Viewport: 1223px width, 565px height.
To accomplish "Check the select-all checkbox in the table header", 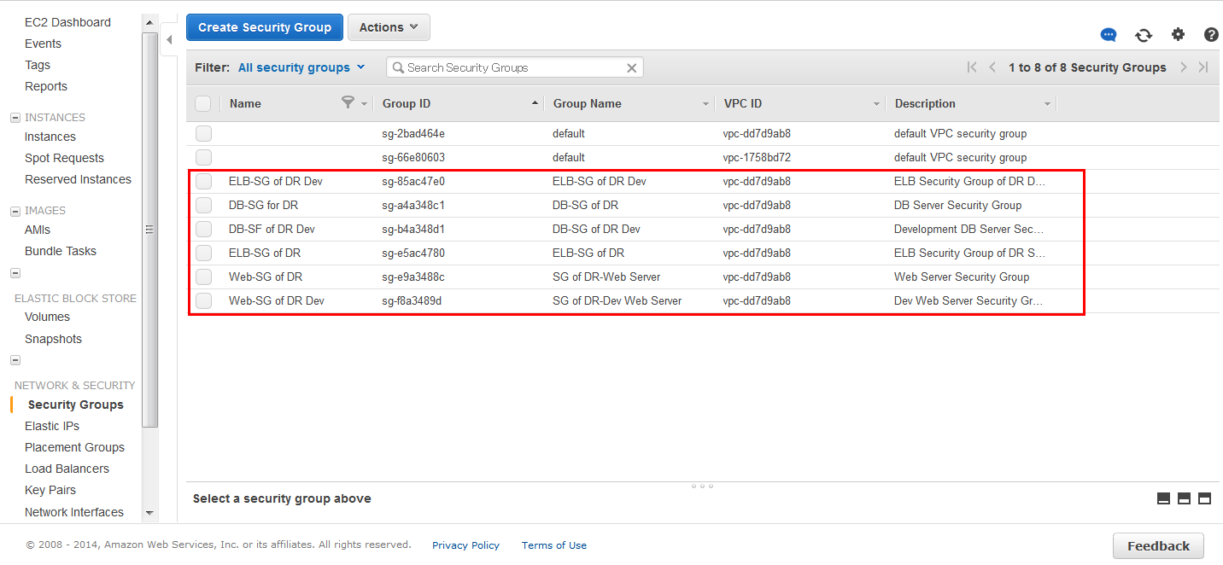I will [x=202, y=102].
